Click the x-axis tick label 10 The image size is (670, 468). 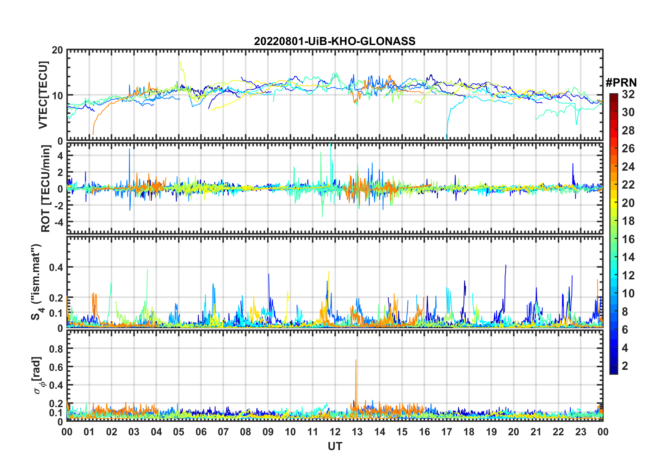click(x=290, y=432)
